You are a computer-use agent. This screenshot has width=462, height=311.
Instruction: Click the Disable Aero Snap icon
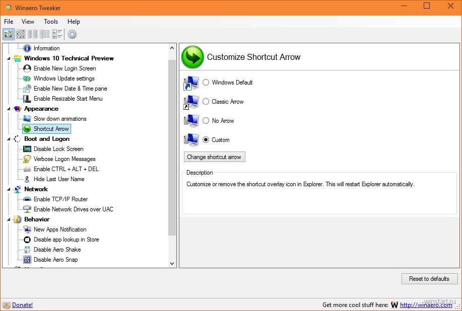pyautogui.click(x=27, y=260)
